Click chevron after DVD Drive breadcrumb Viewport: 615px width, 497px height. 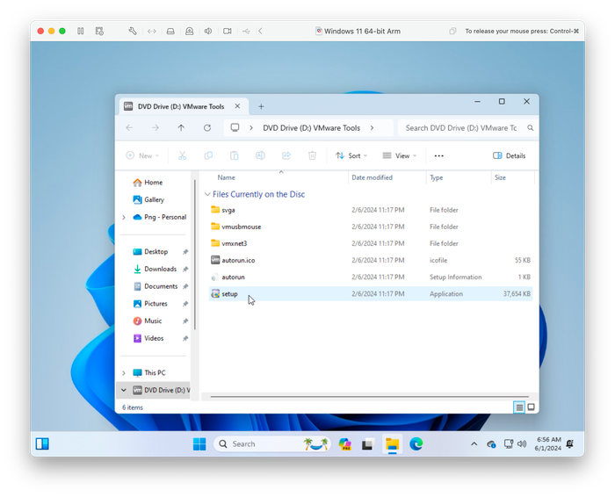(372, 128)
